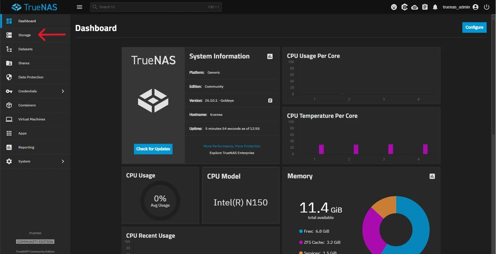Screen dimensions: 496x254
Task: Click the COMMUNITY EDITION badge
Action: pos(35,242)
